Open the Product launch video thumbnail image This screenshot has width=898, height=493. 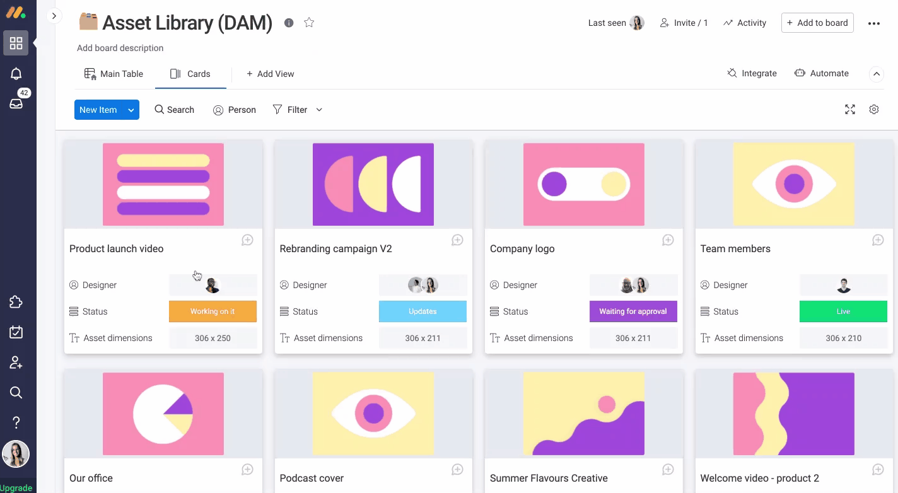pyautogui.click(x=163, y=184)
